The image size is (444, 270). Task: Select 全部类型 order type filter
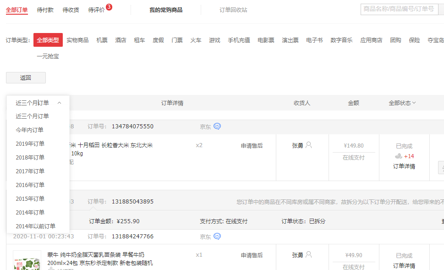[x=48, y=40]
